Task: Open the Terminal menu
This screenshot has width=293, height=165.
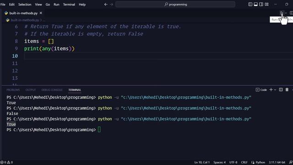Action: click(x=69, y=4)
